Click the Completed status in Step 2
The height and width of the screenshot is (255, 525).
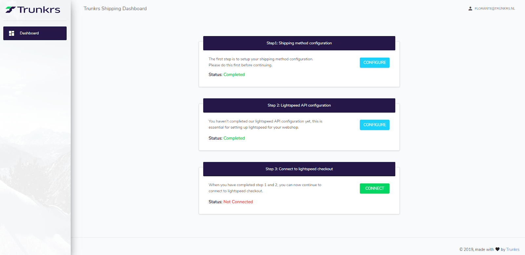tap(234, 138)
